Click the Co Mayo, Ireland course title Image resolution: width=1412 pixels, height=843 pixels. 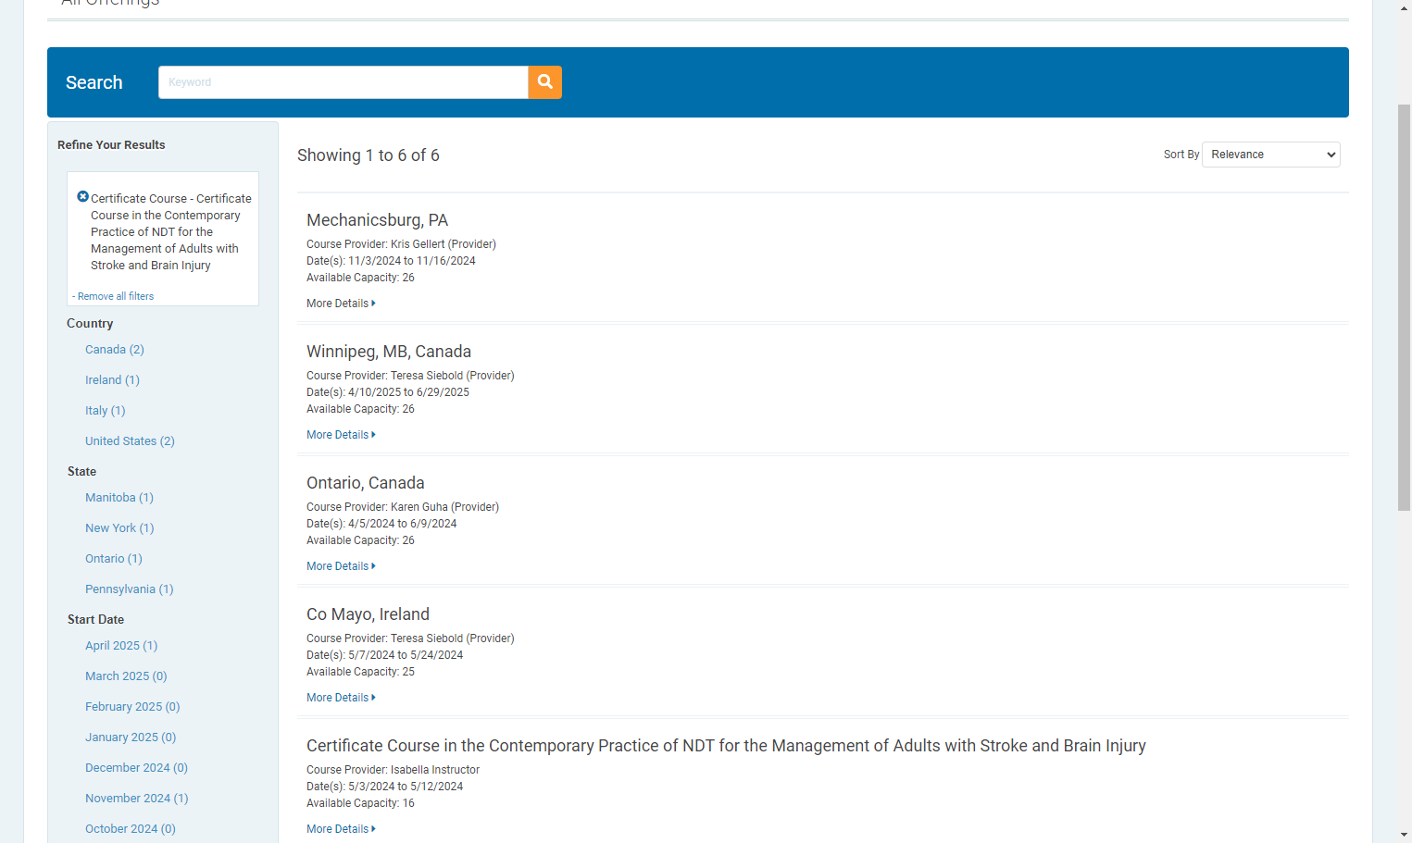pyautogui.click(x=368, y=614)
